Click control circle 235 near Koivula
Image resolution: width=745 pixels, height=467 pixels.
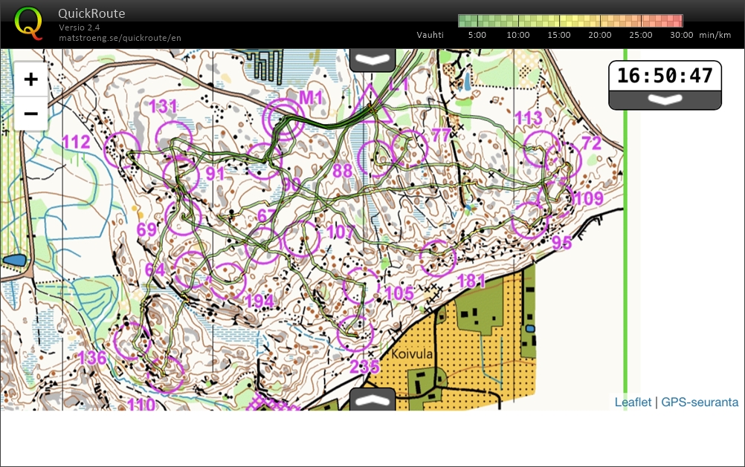click(355, 333)
